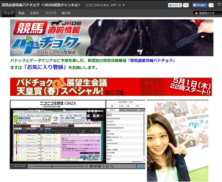
Task: Click scroll-up arrow of comment list
Action: [144, 113]
